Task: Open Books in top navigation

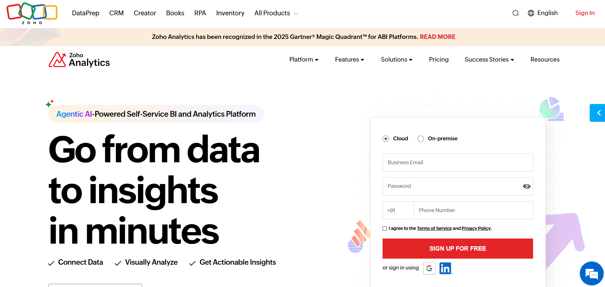Action: point(175,13)
